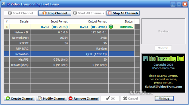The width and height of the screenshot is (189, 105).
Task: Select the # column header
Action: 7,22
